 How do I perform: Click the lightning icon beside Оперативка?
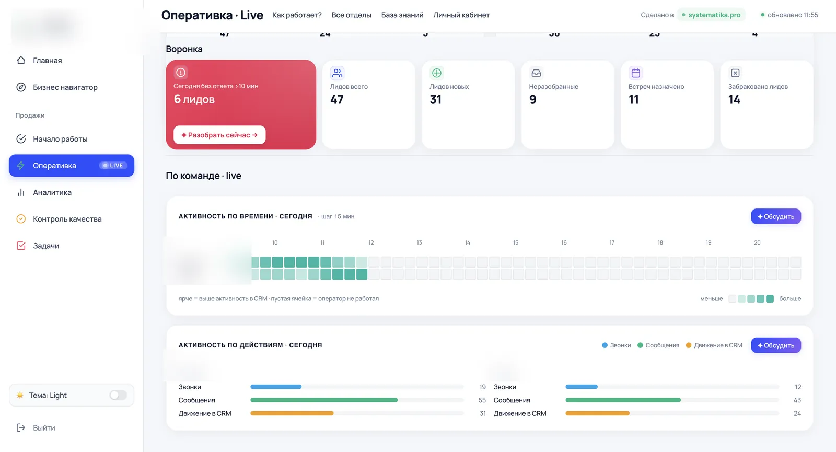tap(21, 166)
